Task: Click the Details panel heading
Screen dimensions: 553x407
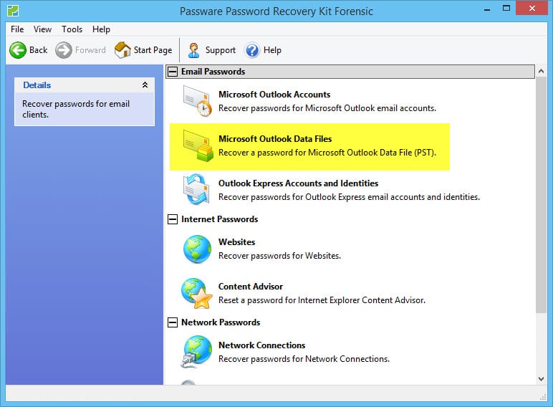Action: 37,85
